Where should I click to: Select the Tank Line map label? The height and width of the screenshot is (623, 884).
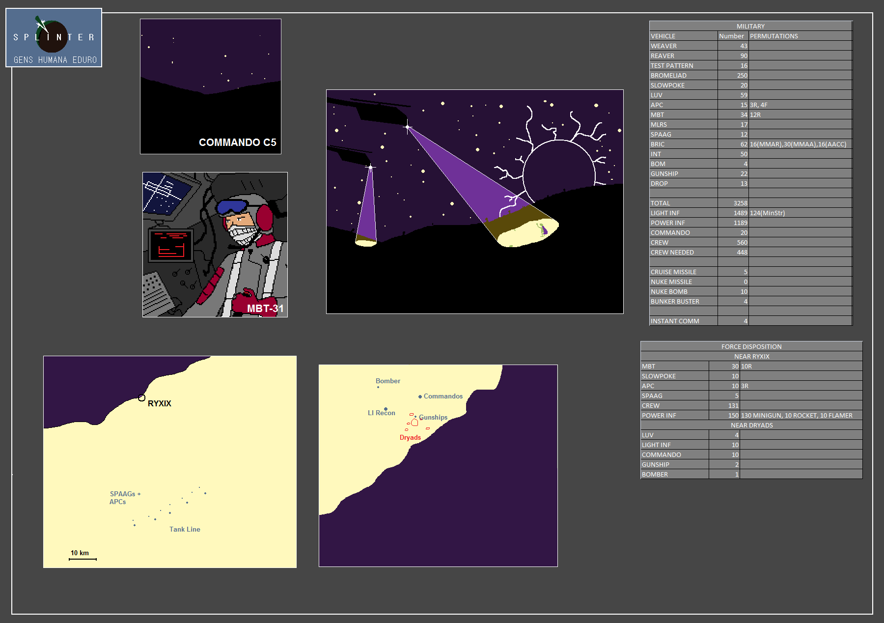(185, 529)
